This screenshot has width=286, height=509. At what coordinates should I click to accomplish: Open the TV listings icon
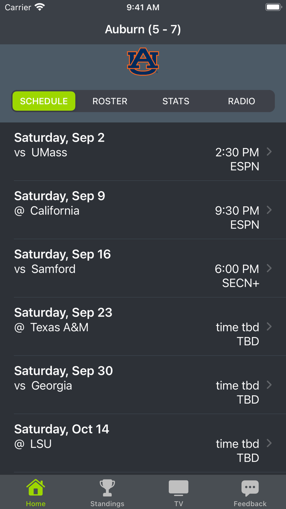coord(179,488)
